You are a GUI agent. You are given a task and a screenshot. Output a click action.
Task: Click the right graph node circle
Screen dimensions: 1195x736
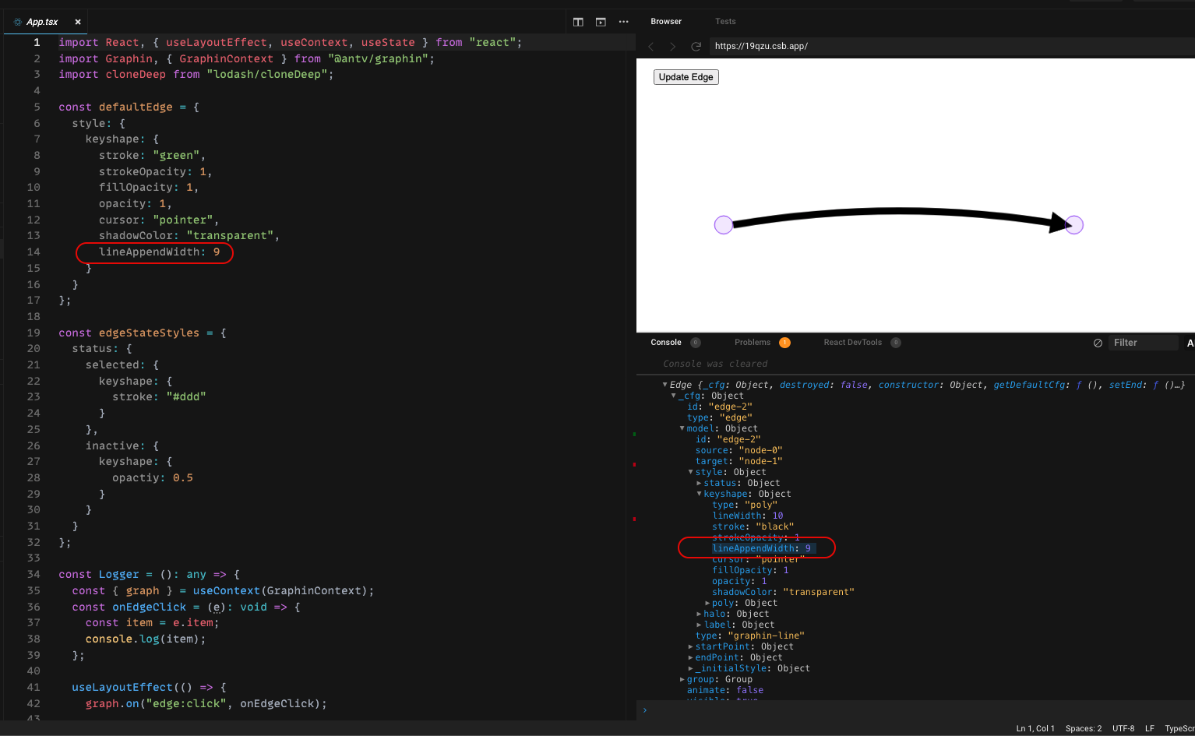tap(1074, 225)
